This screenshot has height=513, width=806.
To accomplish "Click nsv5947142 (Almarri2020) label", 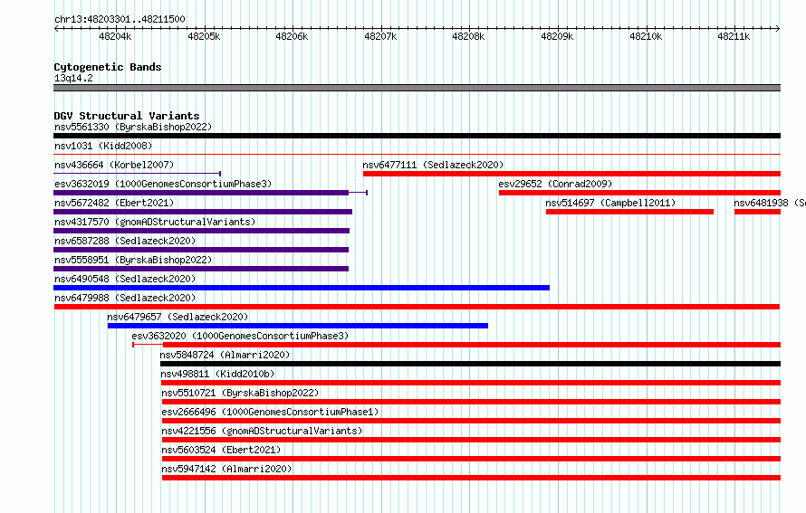I will pyautogui.click(x=226, y=469).
